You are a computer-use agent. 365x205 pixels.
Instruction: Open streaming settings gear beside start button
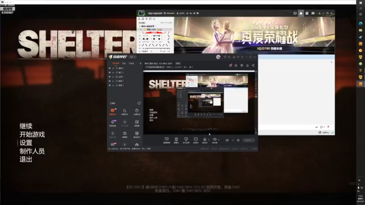pos(238,140)
